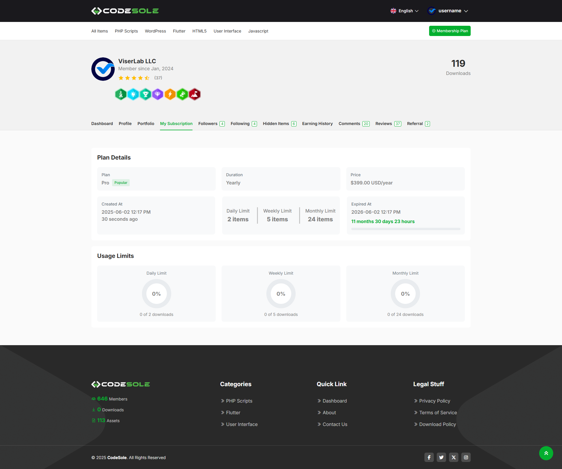Screen dimensions: 562x469
Task: Click the orange lightning bolt badge
Action: pyautogui.click(x=170, y=94)
